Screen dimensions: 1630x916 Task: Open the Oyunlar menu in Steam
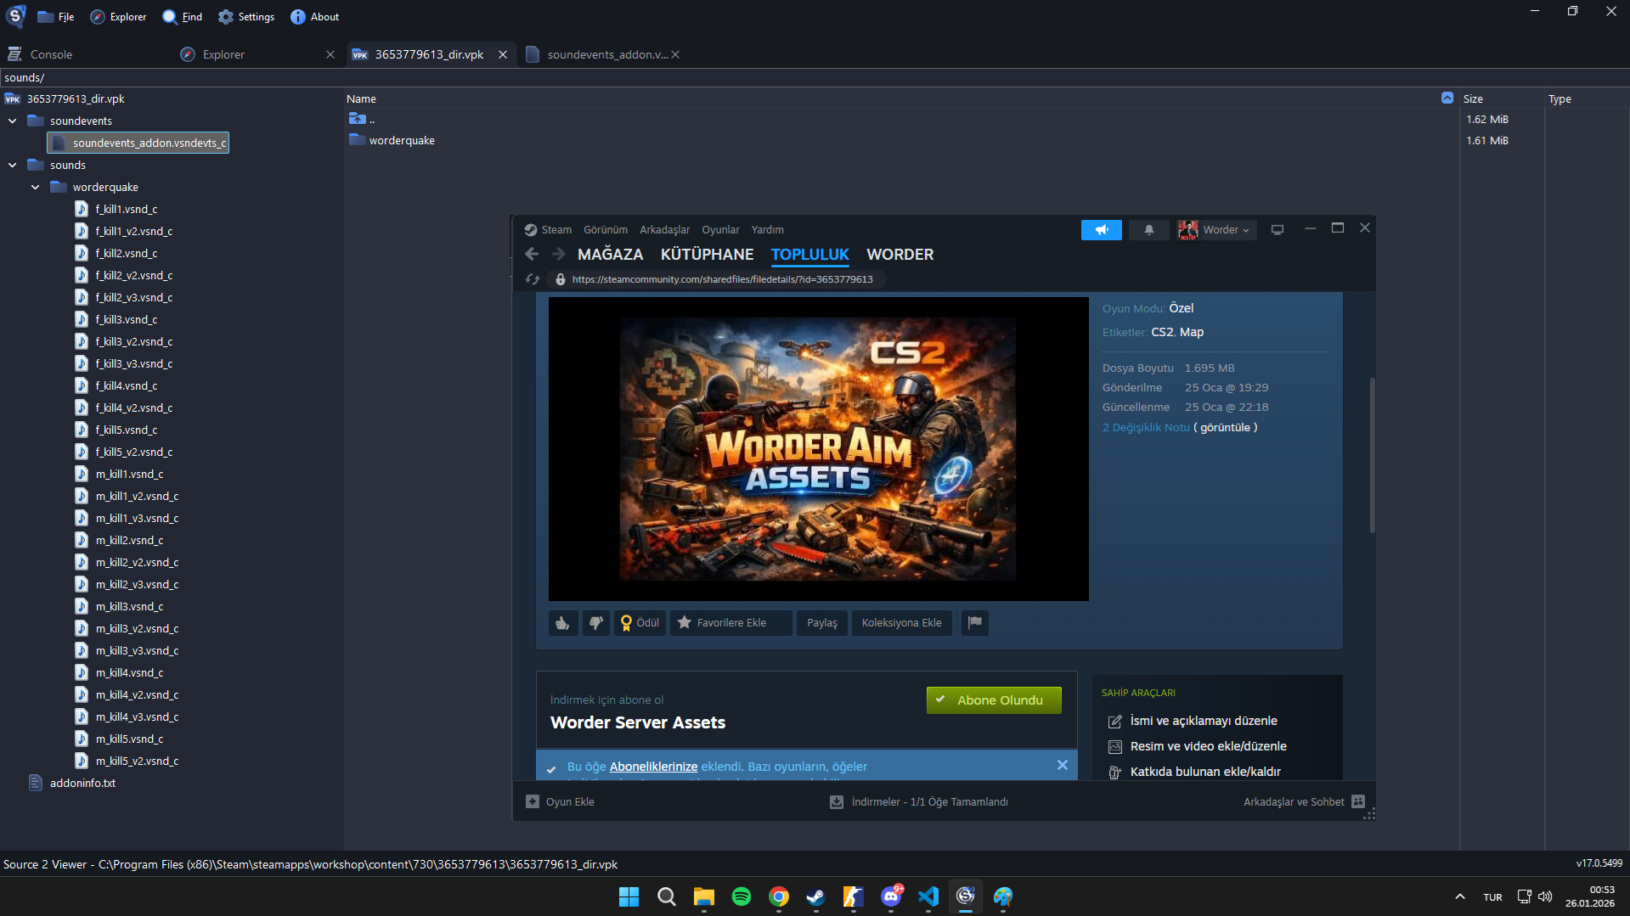click(720, 230)
